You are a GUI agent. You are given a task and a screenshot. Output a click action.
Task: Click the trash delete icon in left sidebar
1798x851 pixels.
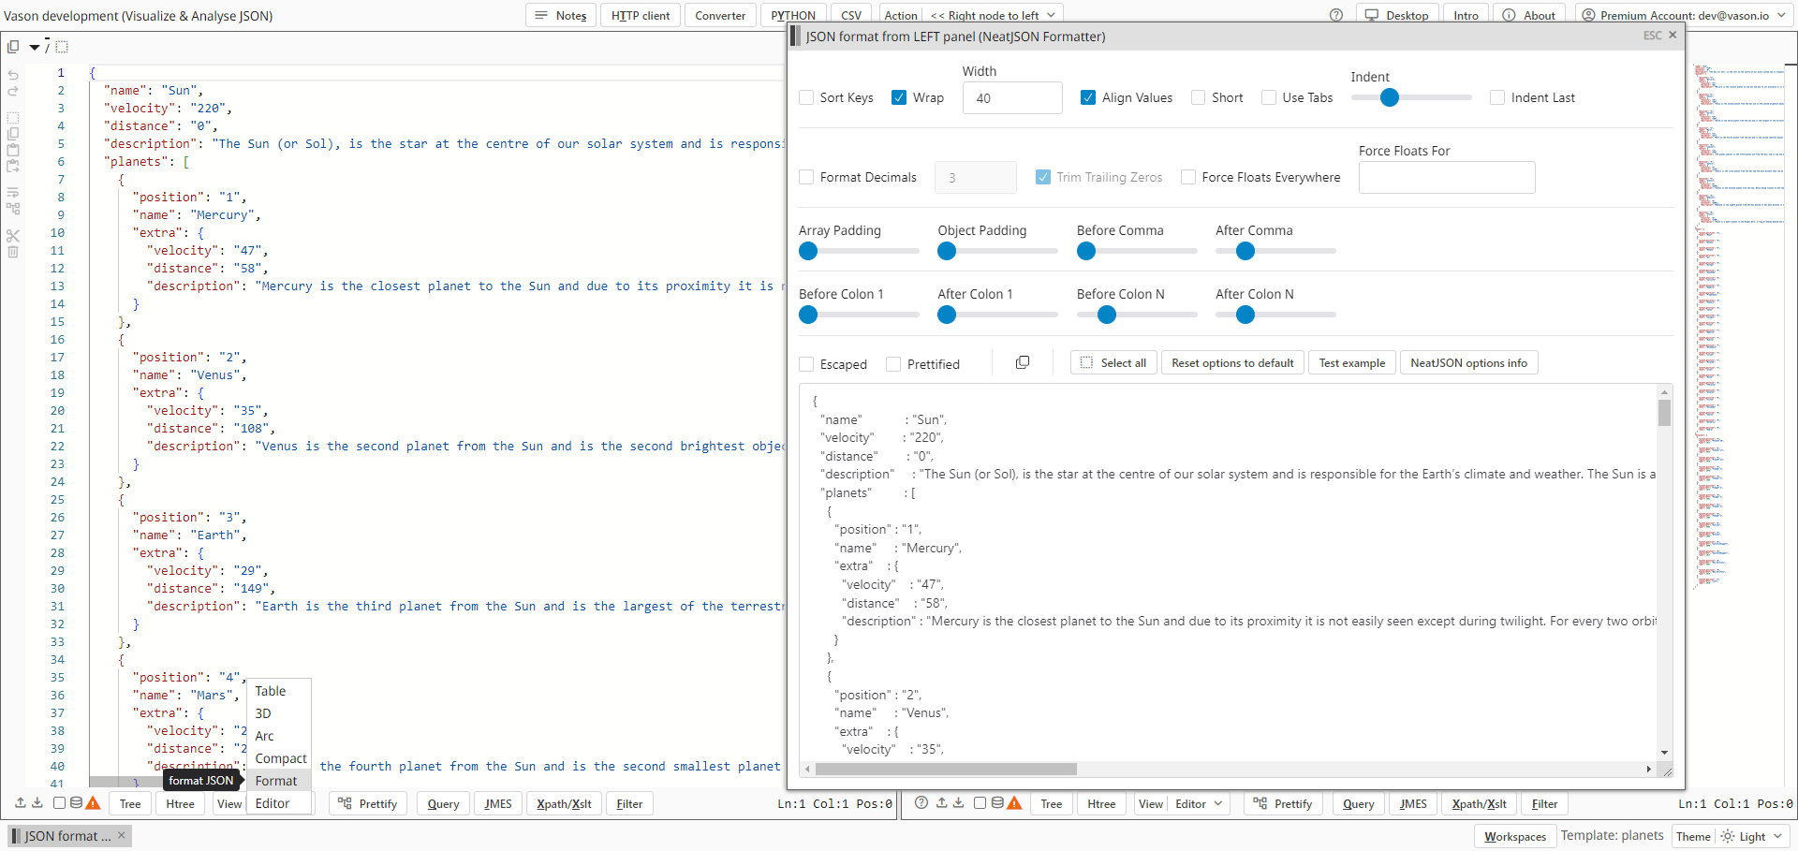(13, 252)
